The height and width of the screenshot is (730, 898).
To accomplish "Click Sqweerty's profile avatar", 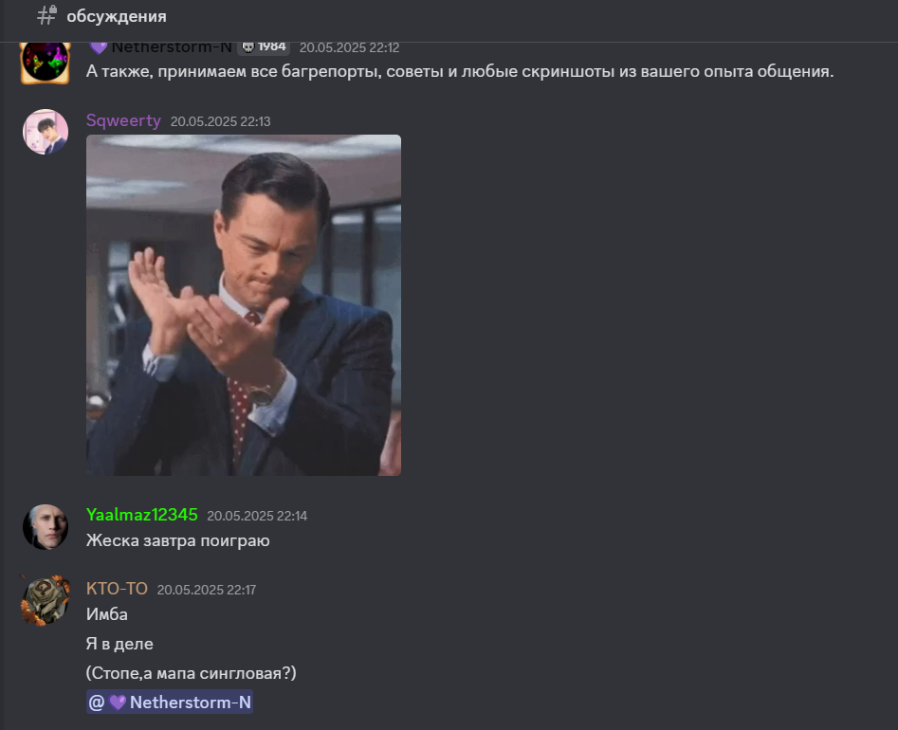I will 46,132.
